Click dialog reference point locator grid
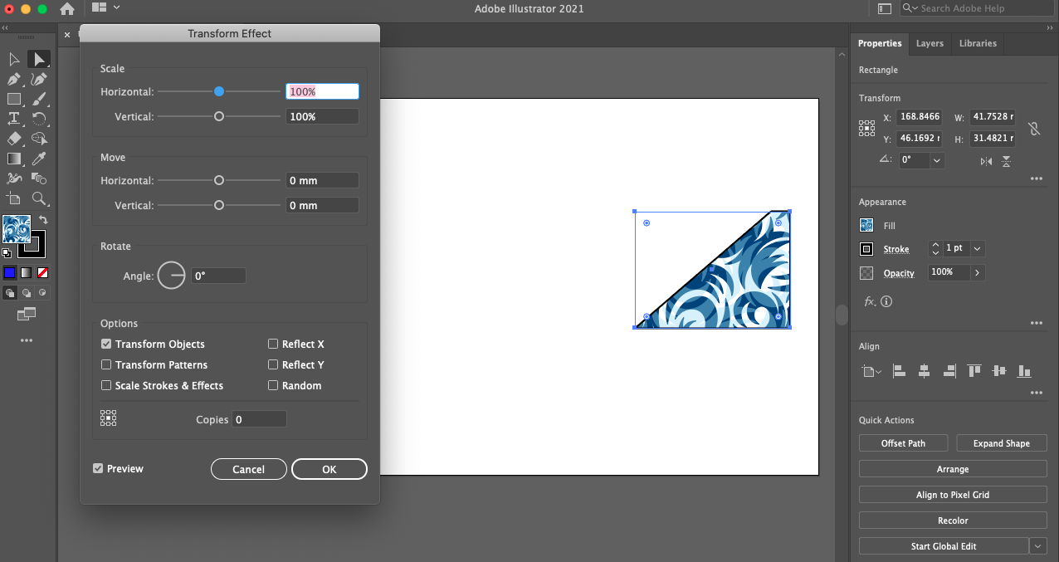This screenshot has width=1059, height=562. 108,418
